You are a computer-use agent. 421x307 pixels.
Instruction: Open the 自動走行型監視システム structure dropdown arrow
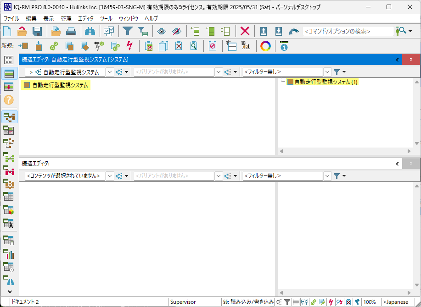point(110,72)
